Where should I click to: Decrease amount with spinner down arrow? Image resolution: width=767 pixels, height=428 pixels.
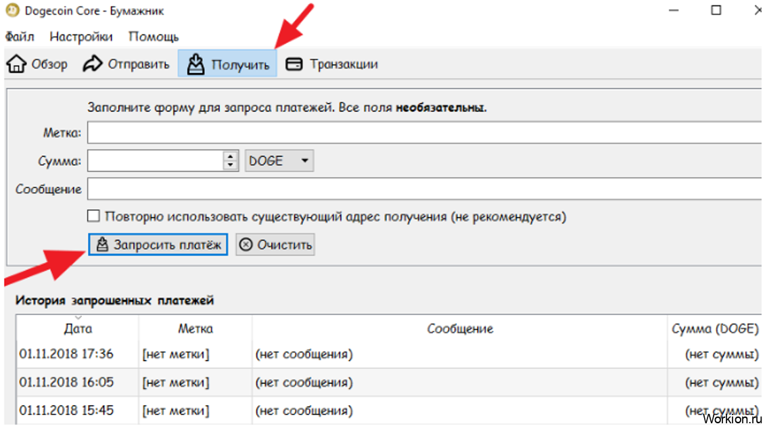pos(231,166)
